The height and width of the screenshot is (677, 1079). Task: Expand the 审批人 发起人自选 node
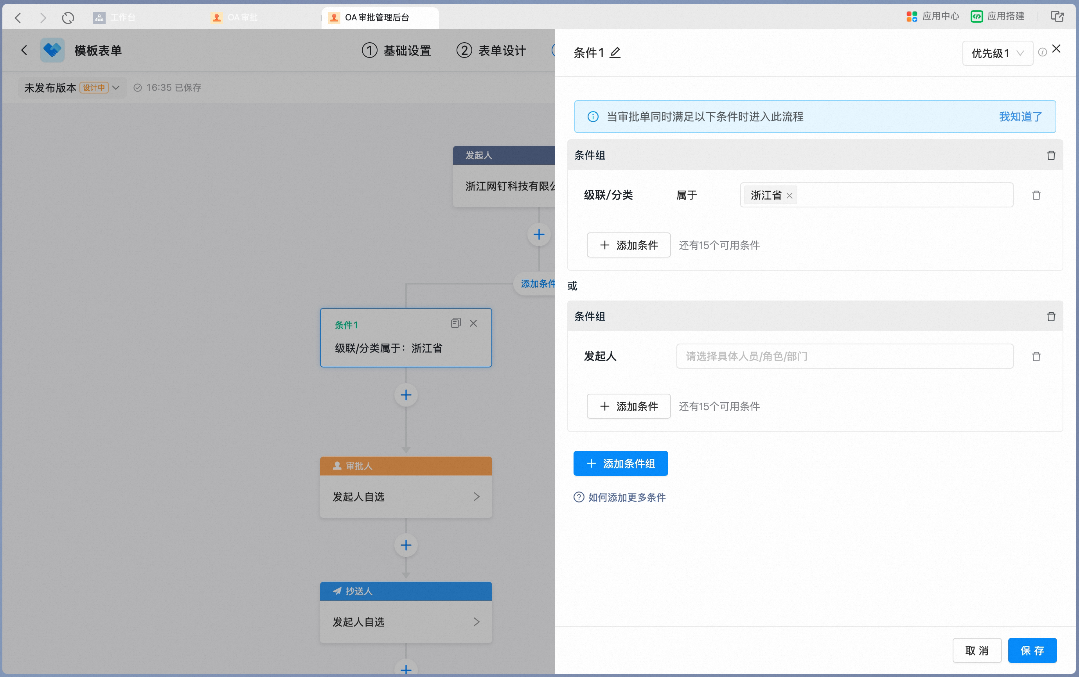coord(406,497)
